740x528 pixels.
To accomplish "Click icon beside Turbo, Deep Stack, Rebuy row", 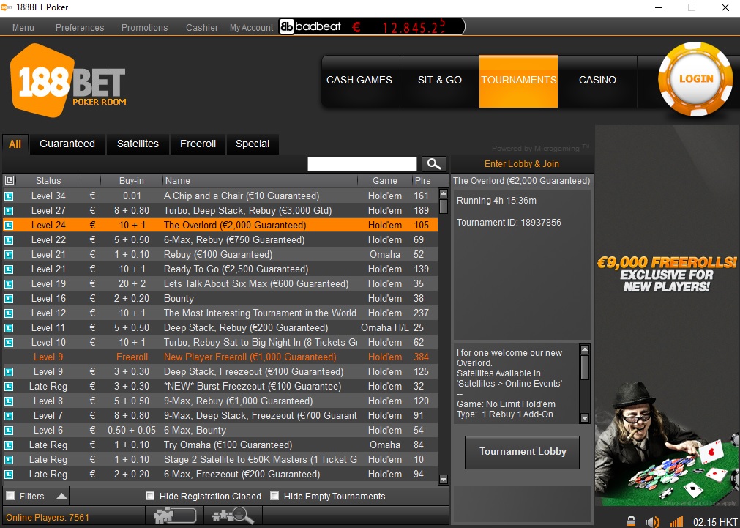I will [x=9, y=211].
